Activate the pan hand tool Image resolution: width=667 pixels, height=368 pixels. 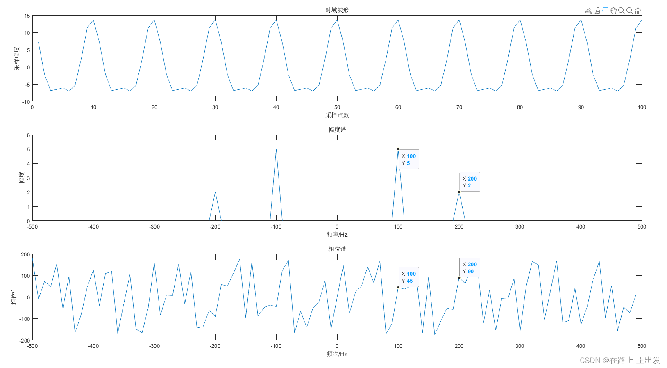click(x=613, y=11)
